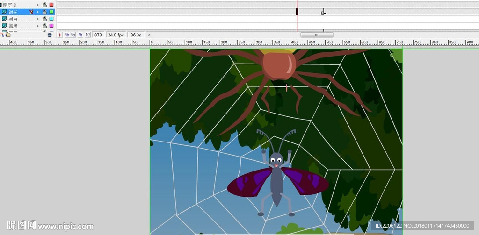Image resolution: width=479 pixels, height=235 pixels.
Task: Click the spider body on stage
Action: pos(279,66)
